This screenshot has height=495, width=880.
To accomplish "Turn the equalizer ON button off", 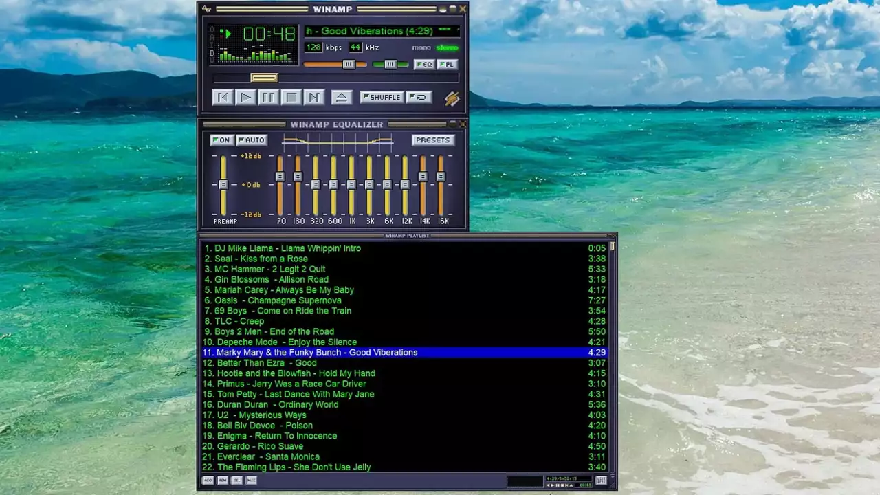I will click(221, 140).
